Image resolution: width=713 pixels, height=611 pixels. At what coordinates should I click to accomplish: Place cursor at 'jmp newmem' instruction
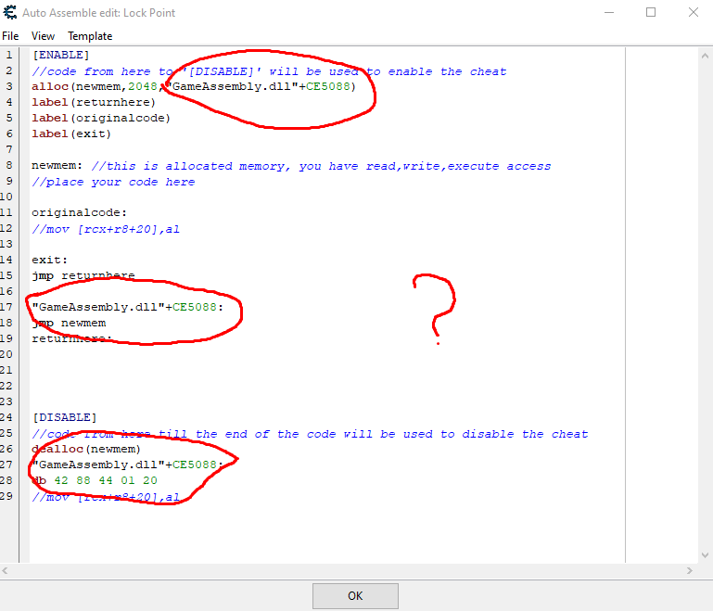coord(70,323)
